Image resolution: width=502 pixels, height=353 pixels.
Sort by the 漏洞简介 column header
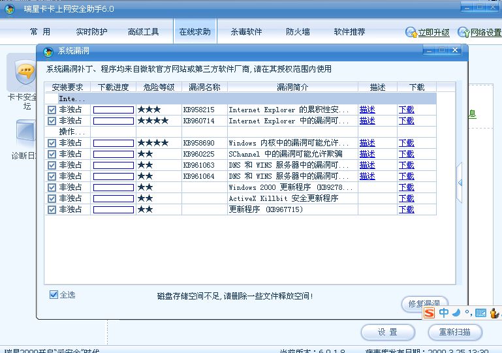coord(292,87)
